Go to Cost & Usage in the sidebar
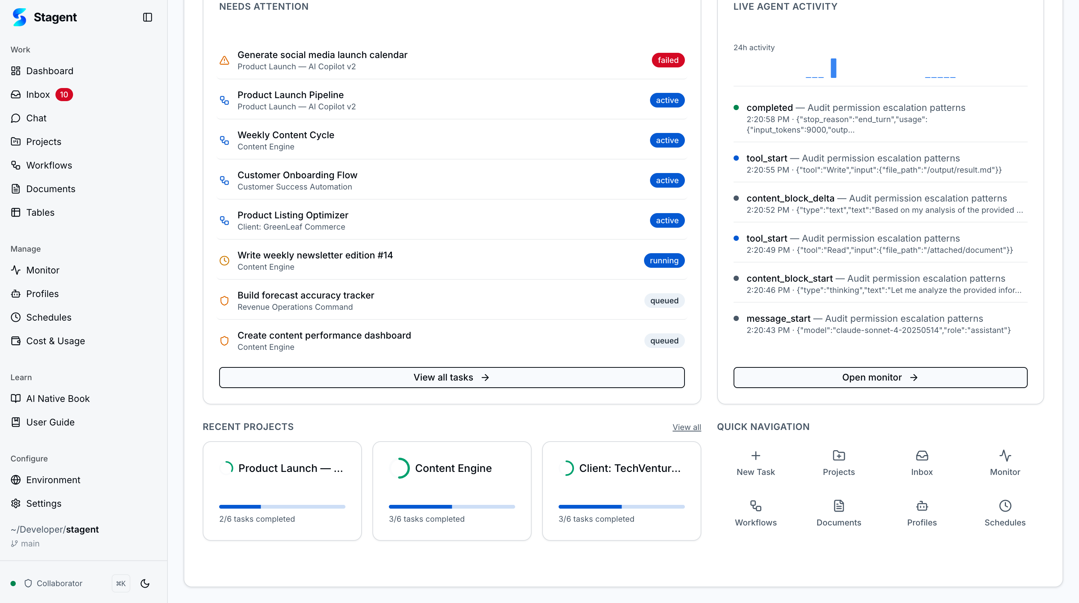The height and width of the screenshot is (603, 1079). 55,341
